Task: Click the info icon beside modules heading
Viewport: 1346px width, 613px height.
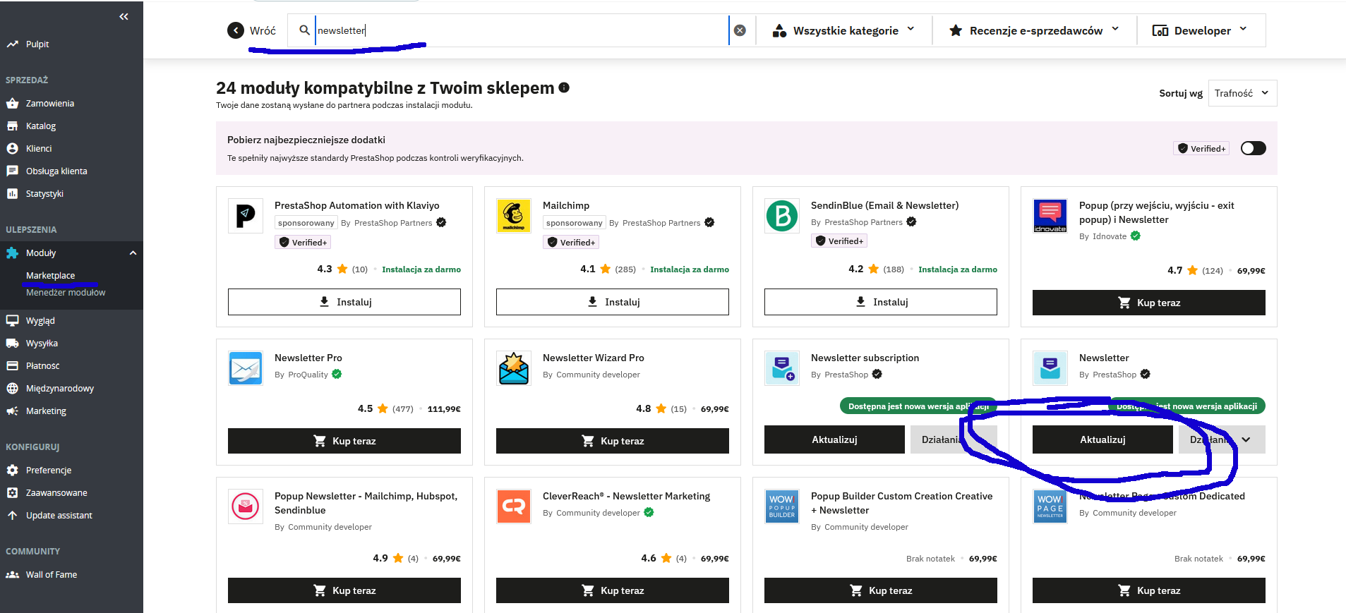Action: [564, 87]
